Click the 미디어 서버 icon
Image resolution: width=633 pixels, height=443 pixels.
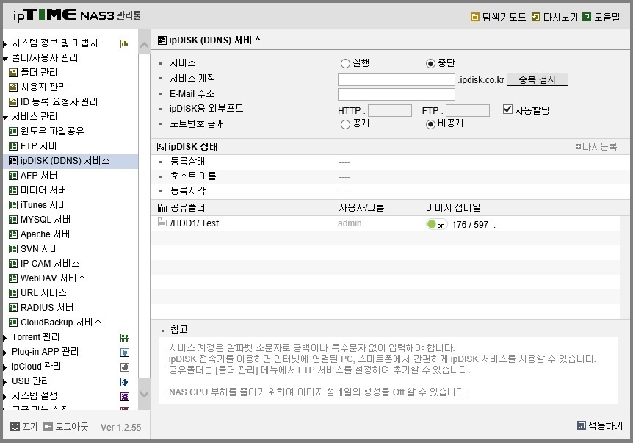pyautogui.click(x=13, y=190)
